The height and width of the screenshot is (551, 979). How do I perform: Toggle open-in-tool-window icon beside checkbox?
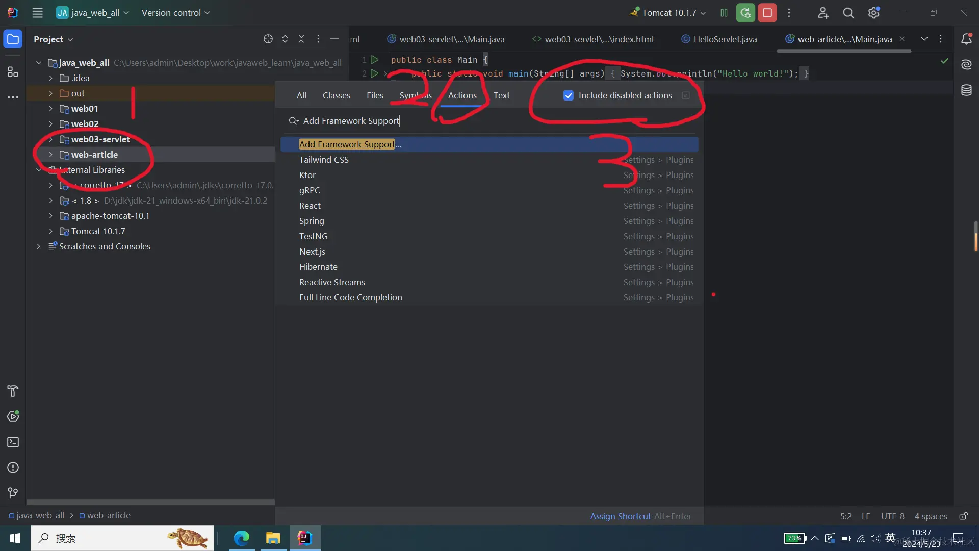click(686, 95)
